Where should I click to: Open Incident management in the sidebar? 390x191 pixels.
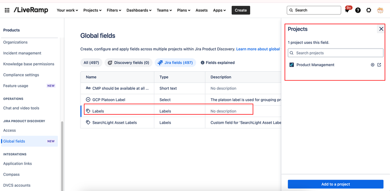point(22,53)
